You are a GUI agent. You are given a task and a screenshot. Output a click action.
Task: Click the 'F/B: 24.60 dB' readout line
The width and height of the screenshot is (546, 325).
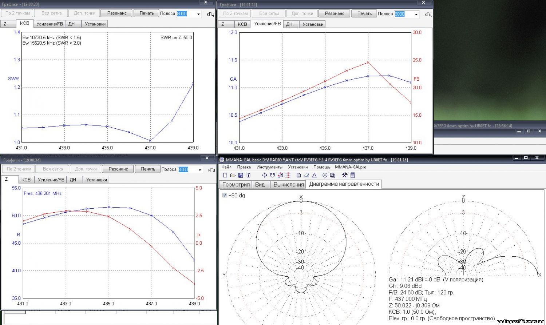pyautogui.click(x=422, y=292)
